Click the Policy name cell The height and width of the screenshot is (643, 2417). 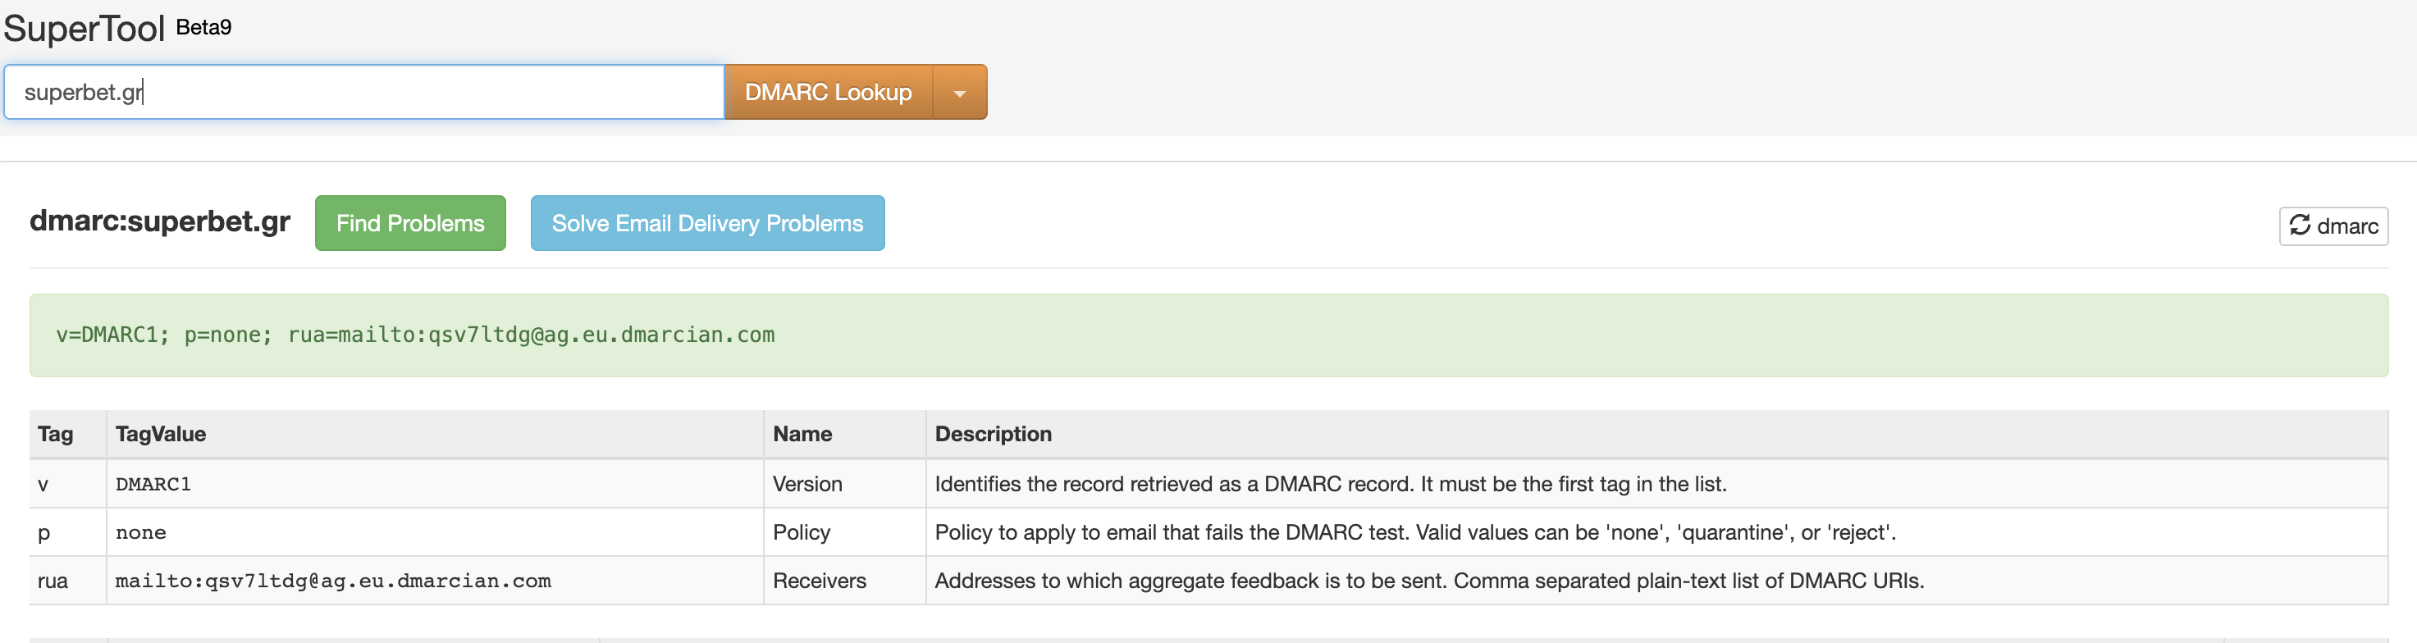tap(802, 532)
